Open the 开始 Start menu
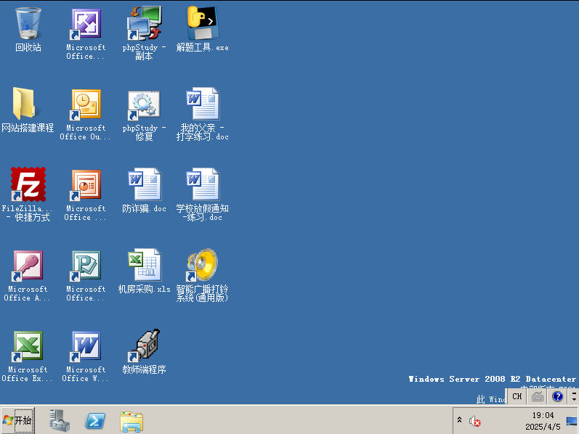Viewport: 579px width, 434px height. (17, 420)
